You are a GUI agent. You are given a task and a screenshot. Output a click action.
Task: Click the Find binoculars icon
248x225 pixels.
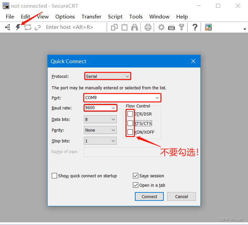point(135,27)
